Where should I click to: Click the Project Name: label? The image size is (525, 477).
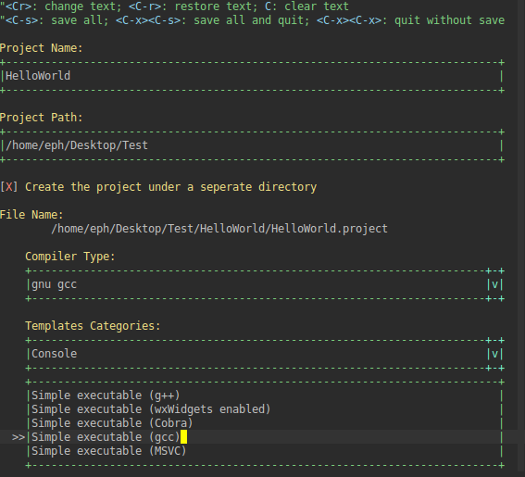pyautogui.click(x=41, y=48)
